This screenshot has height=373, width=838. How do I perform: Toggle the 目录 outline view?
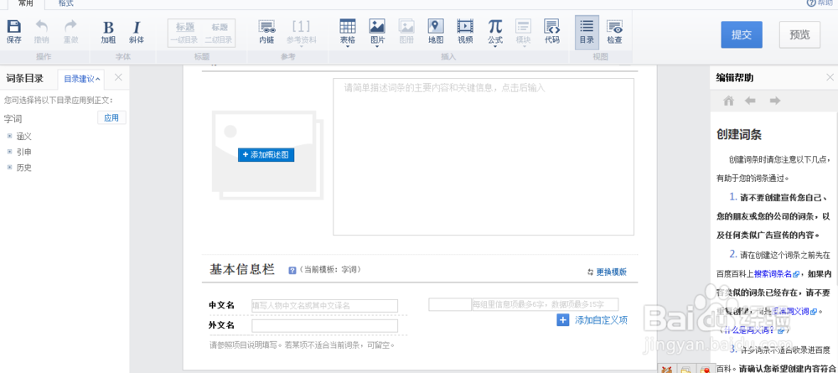coord(587,32)
